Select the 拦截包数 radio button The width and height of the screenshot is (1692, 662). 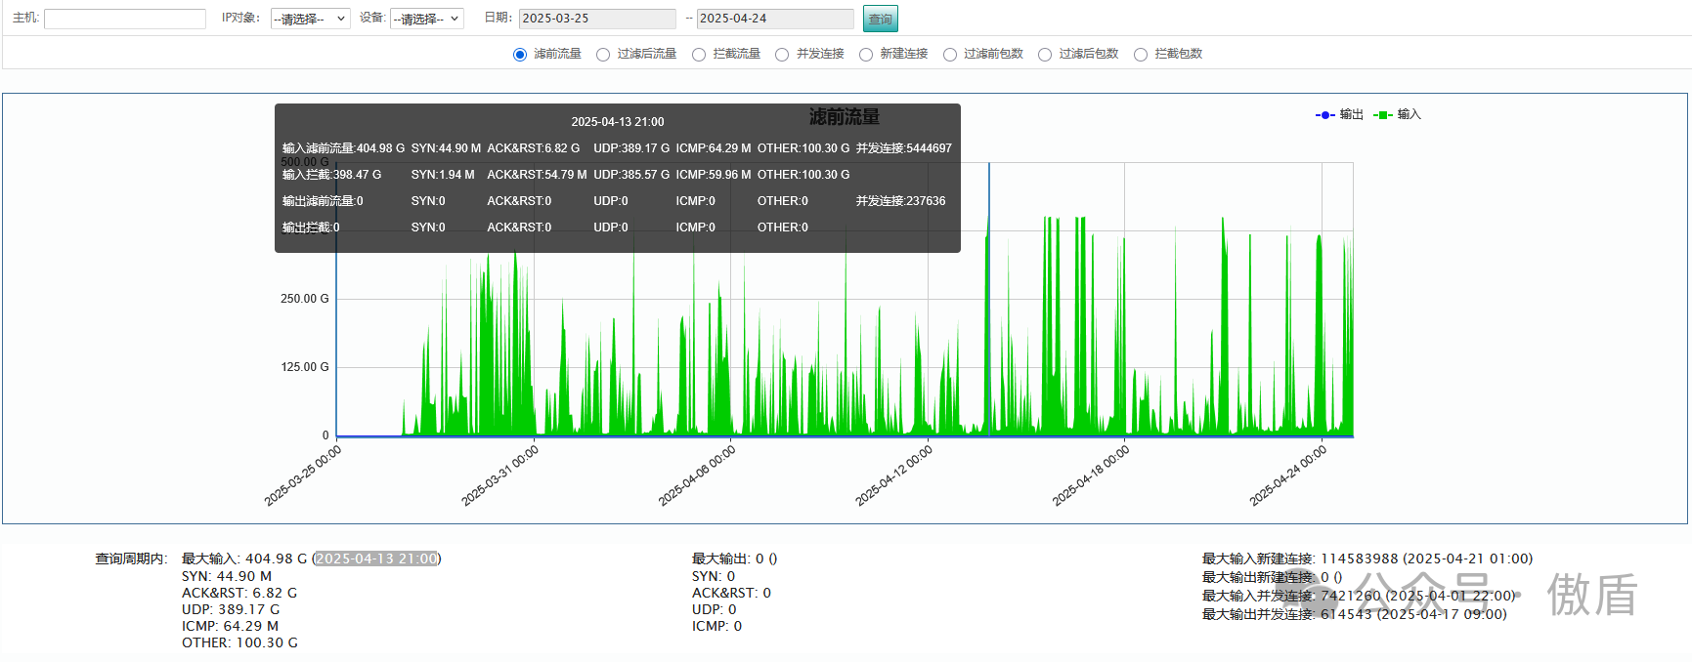pyautogui.click(x=1141, y=55)
